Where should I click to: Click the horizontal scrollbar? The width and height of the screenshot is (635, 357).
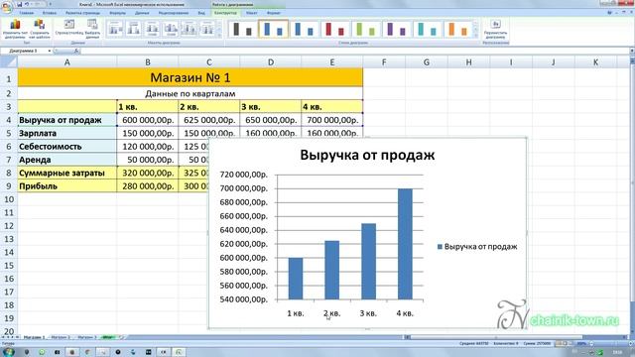point(496,337)
